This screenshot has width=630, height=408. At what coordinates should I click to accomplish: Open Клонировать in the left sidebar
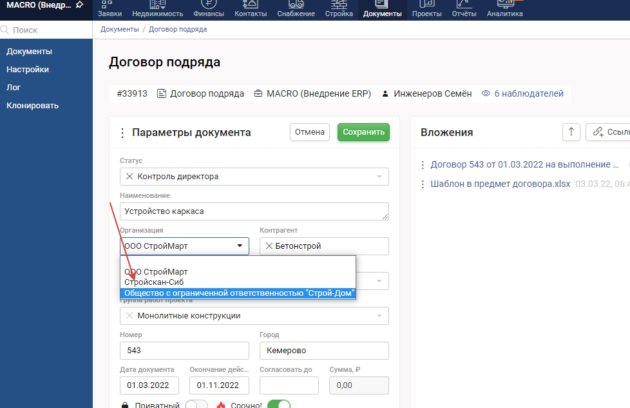click(x=33, y=105)
